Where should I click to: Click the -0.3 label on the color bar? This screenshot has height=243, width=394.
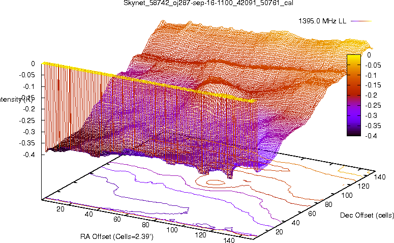click(371, 115)
